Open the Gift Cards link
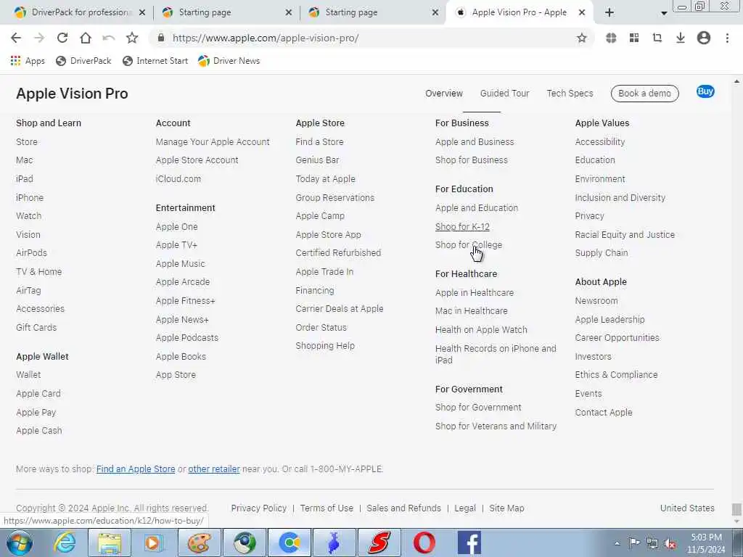This screenshot has width=743, height=557. tap(36, 327)
